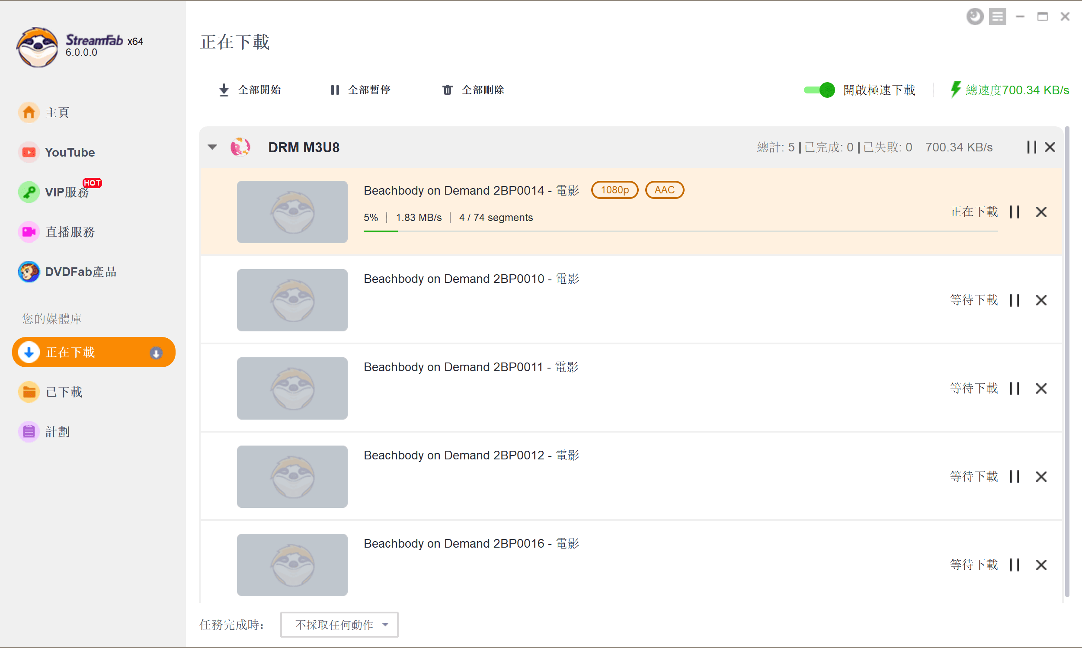Click the DRM M3U8 group icon

[x=240, y=147]
